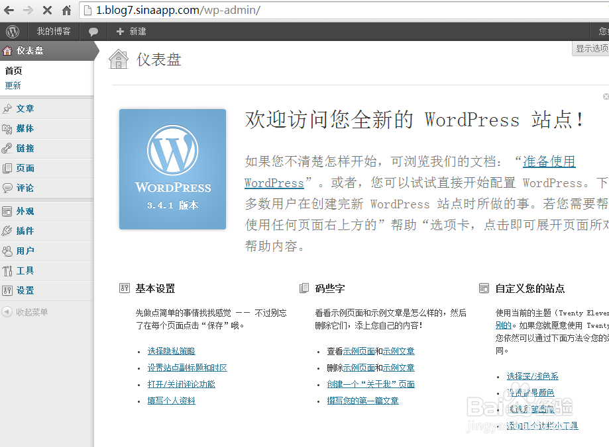The image size is (609, 447).
Task: Click the 文章 pushpin icon
Action: pyautogui.click(x=7, y=108)
